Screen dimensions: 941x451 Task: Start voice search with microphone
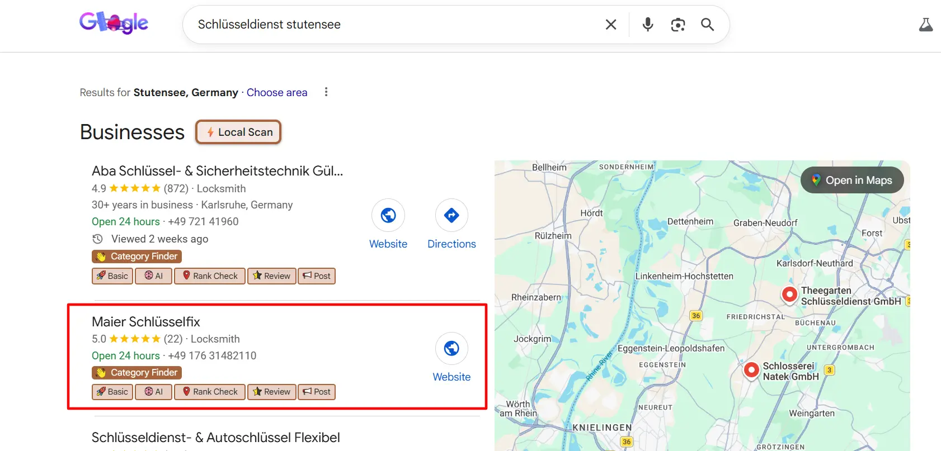click(648, 25)
